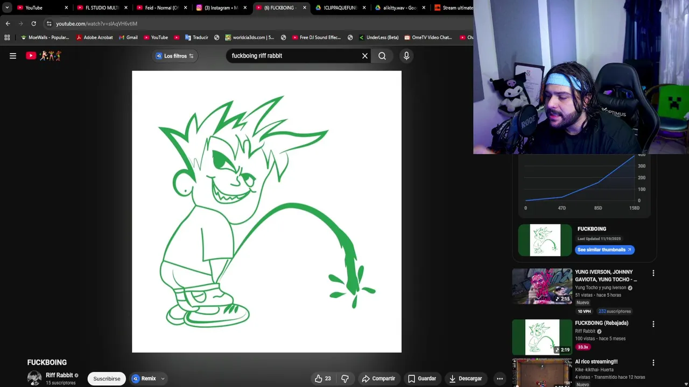Open more actions three-dot menu under video

point(500,378)
